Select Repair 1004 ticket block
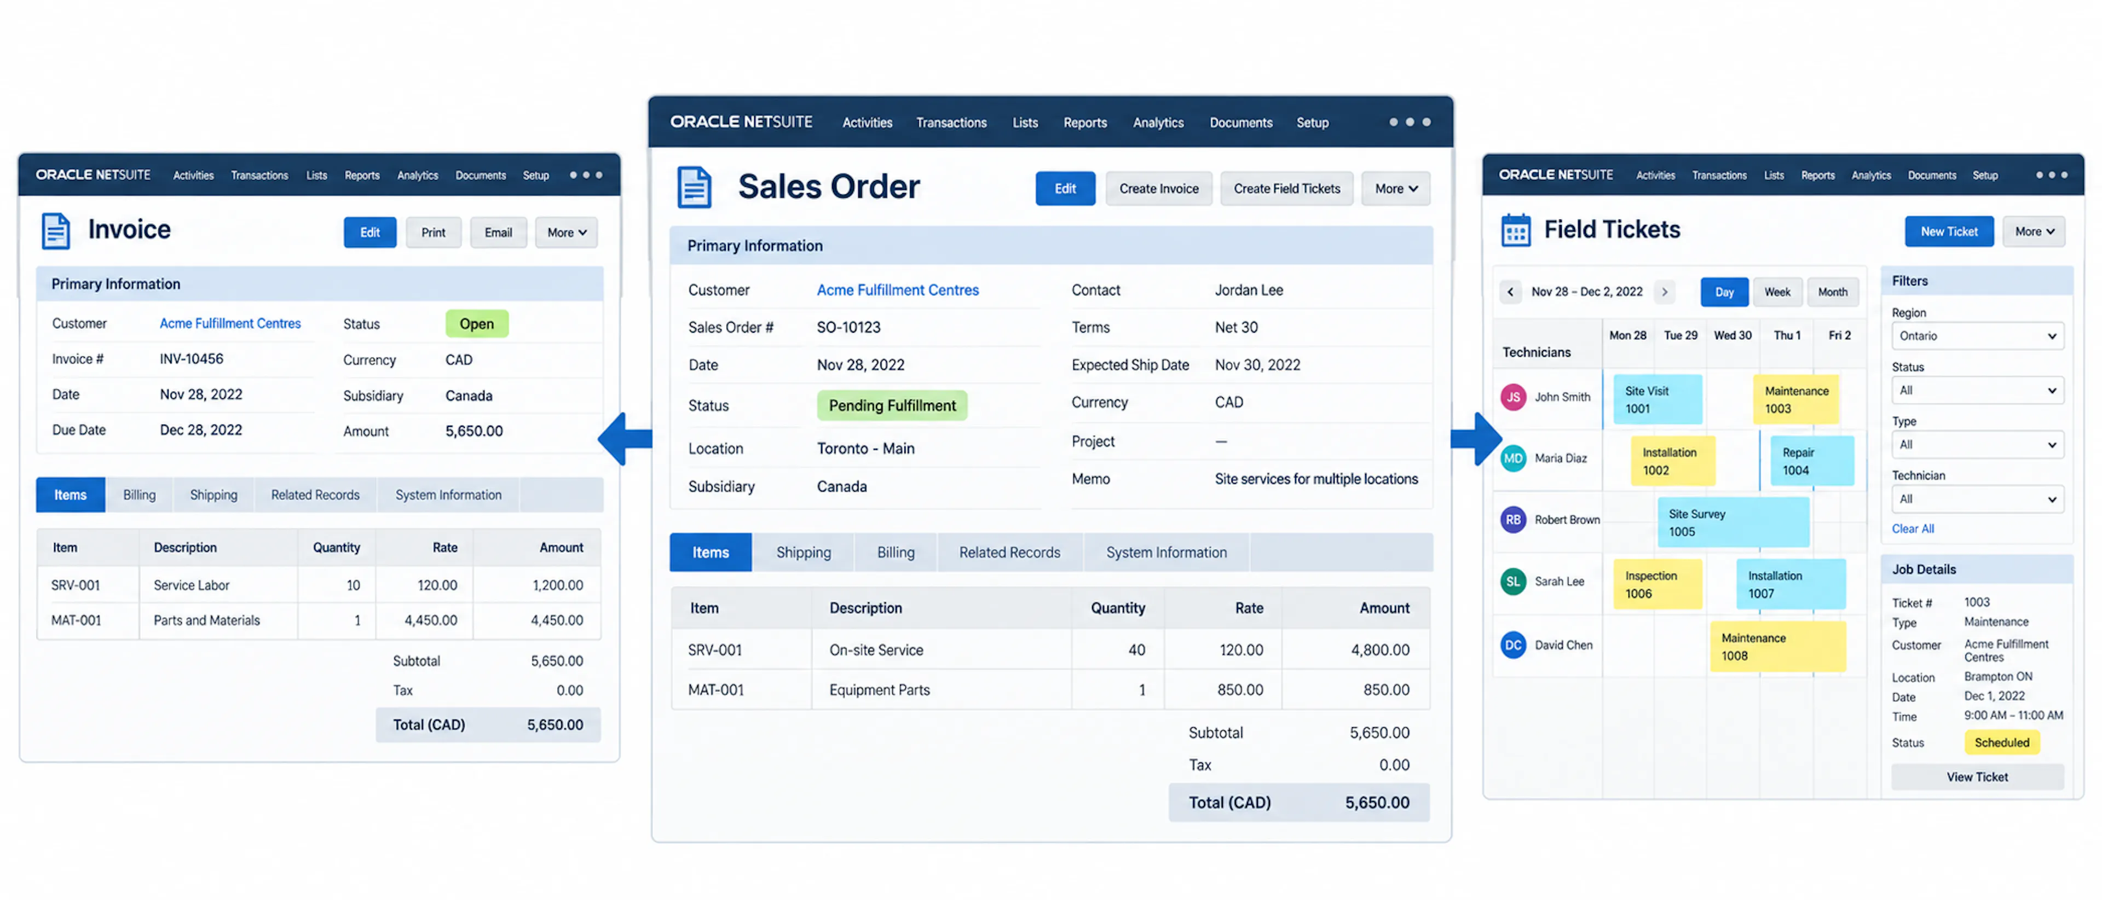The height and width of the screenshot is (900, 2102). tap(1811, 461)
